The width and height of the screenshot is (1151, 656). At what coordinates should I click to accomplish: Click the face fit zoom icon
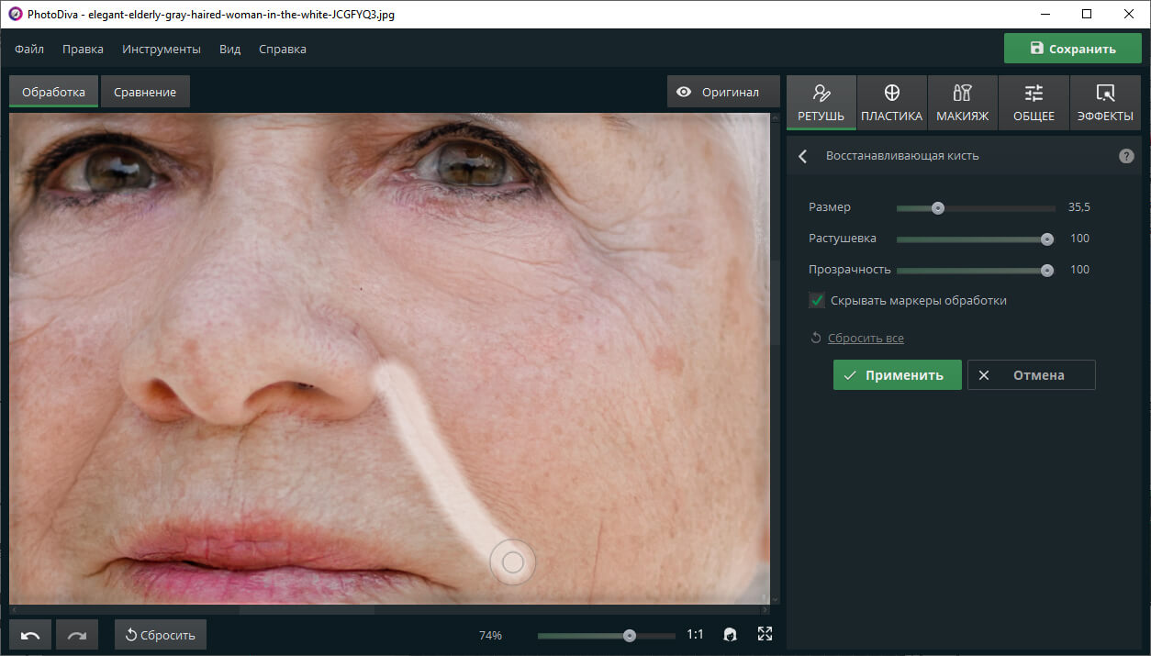731,634
